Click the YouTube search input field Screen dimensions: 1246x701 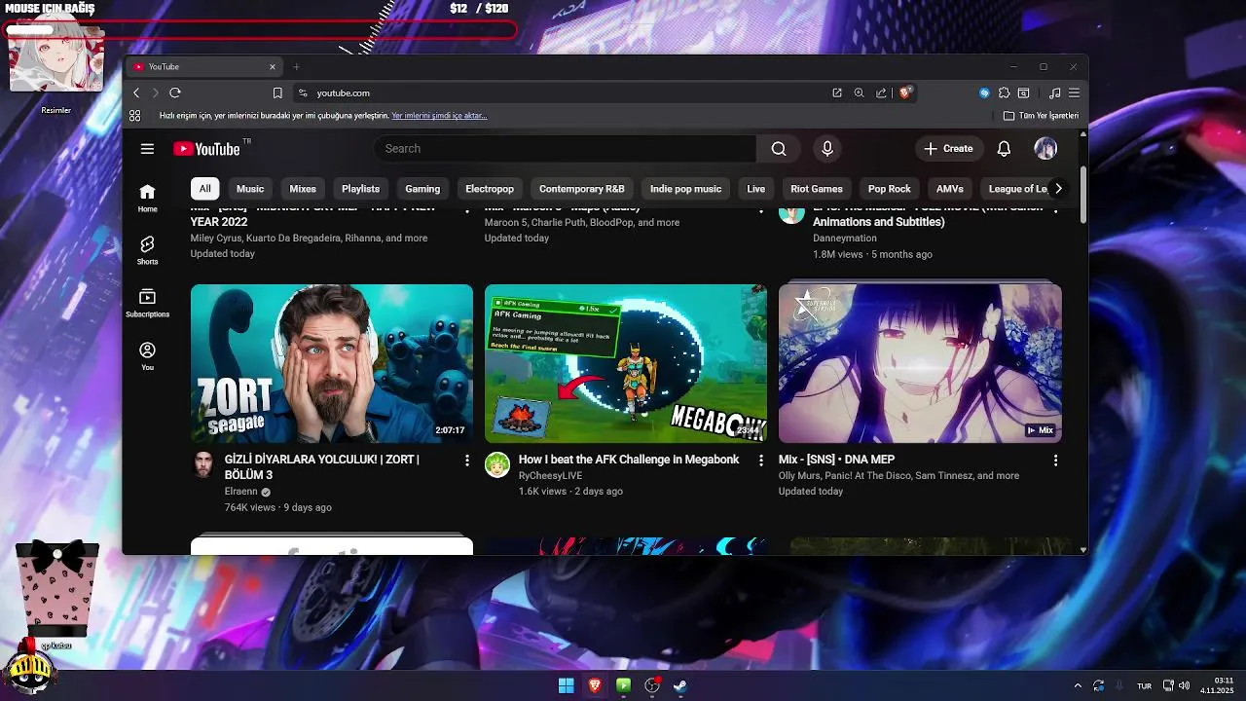click(x=565, y=149)
